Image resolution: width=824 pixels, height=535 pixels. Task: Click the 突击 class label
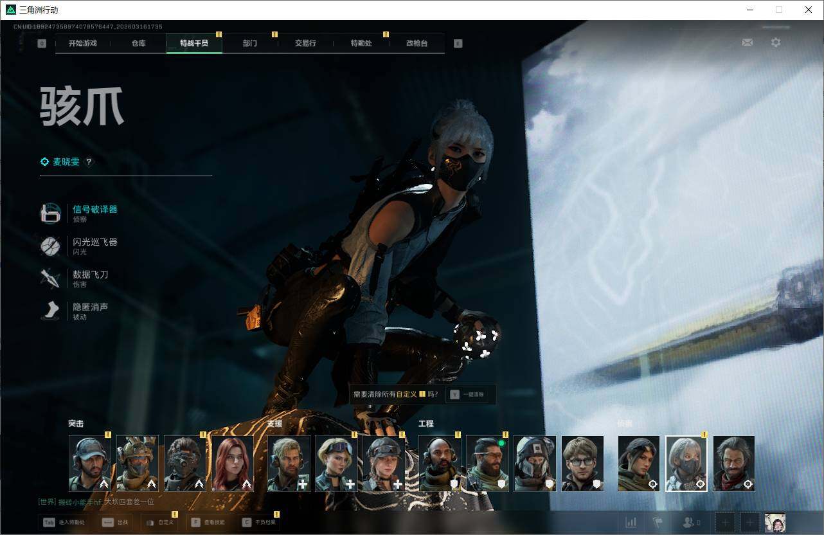pyautogui.click(x=76, y=424)
